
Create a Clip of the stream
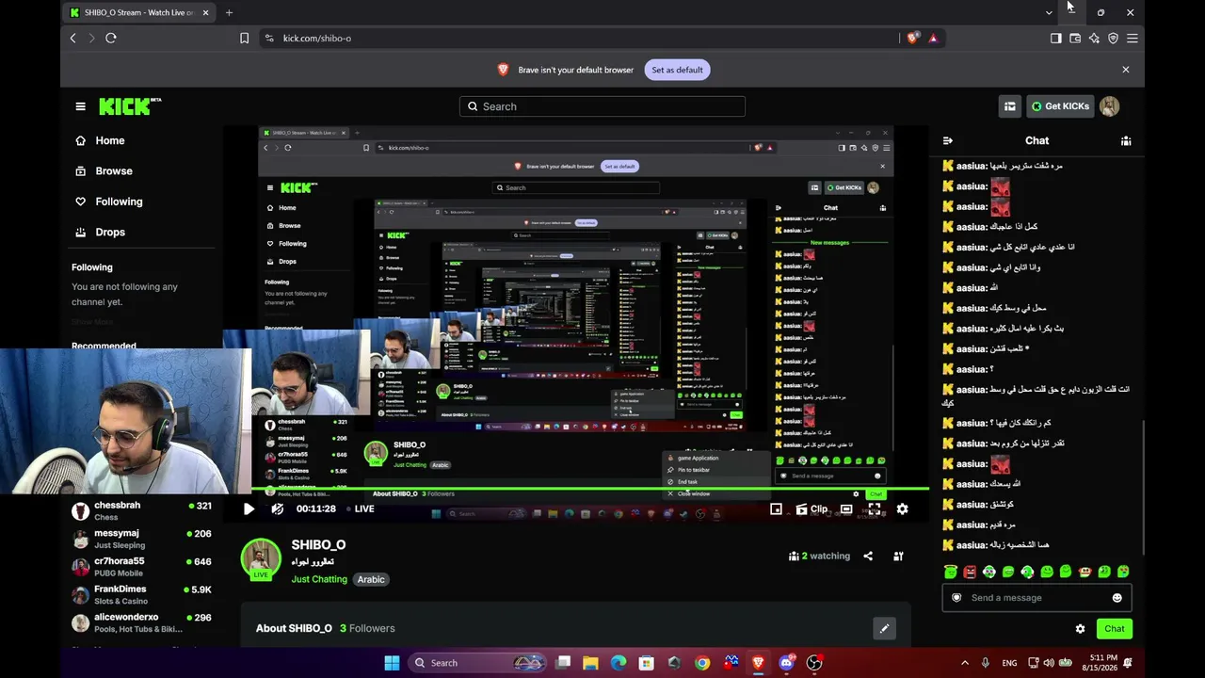click(x=811, y=508)
